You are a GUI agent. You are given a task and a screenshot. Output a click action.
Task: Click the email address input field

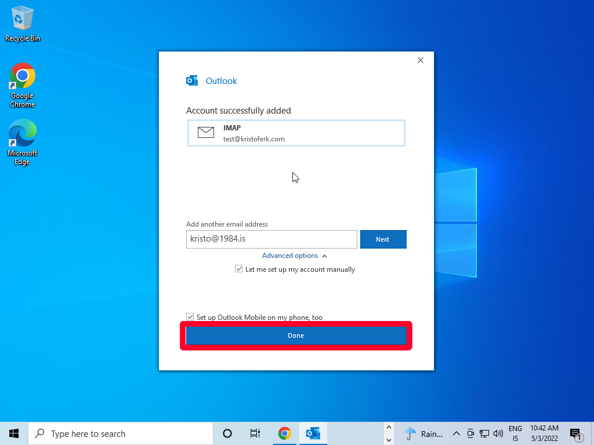[271, 239]
